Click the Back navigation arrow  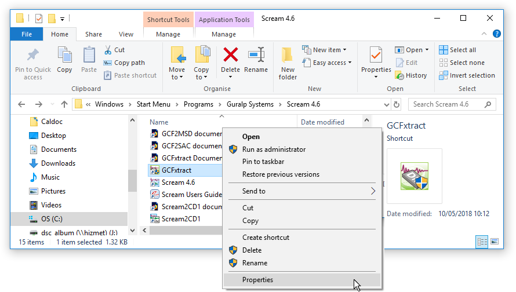point(21,104)
